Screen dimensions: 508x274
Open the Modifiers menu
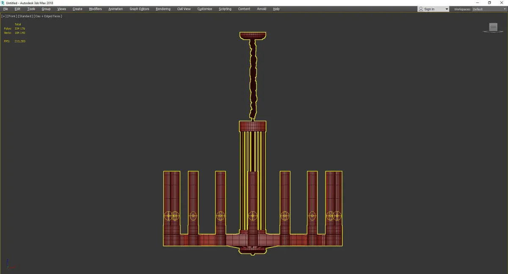click(95, 9)
